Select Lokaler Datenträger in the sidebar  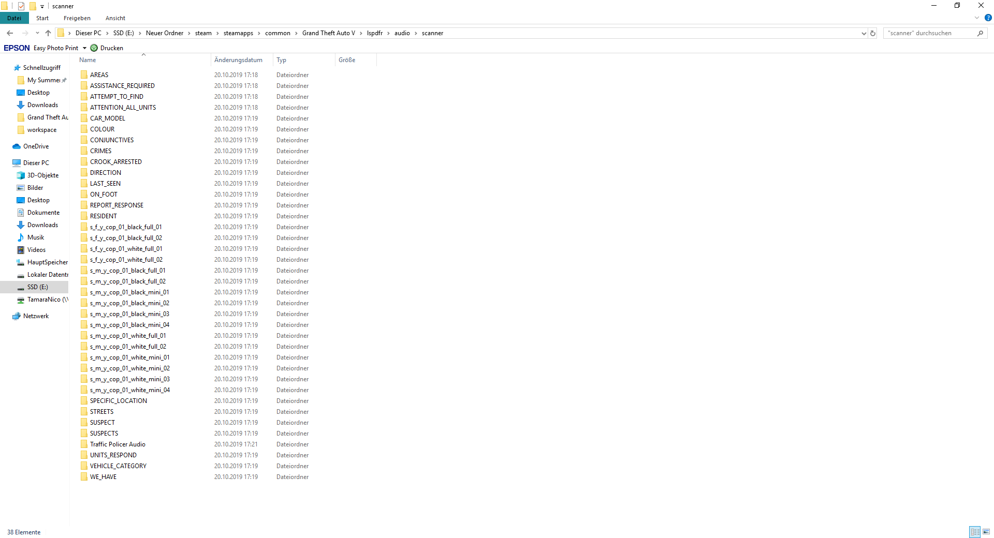pyautogui.click(x=48, y=275)
